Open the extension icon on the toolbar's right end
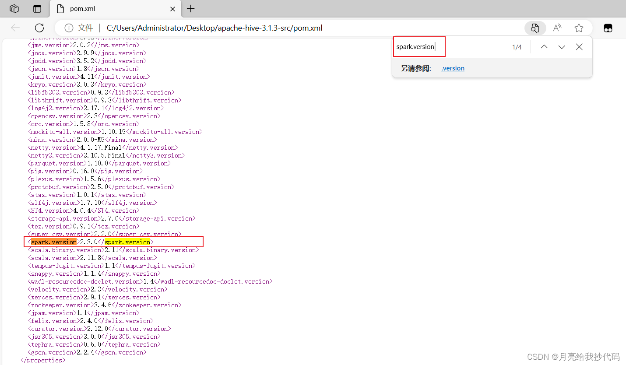 [x=608, y=28]
